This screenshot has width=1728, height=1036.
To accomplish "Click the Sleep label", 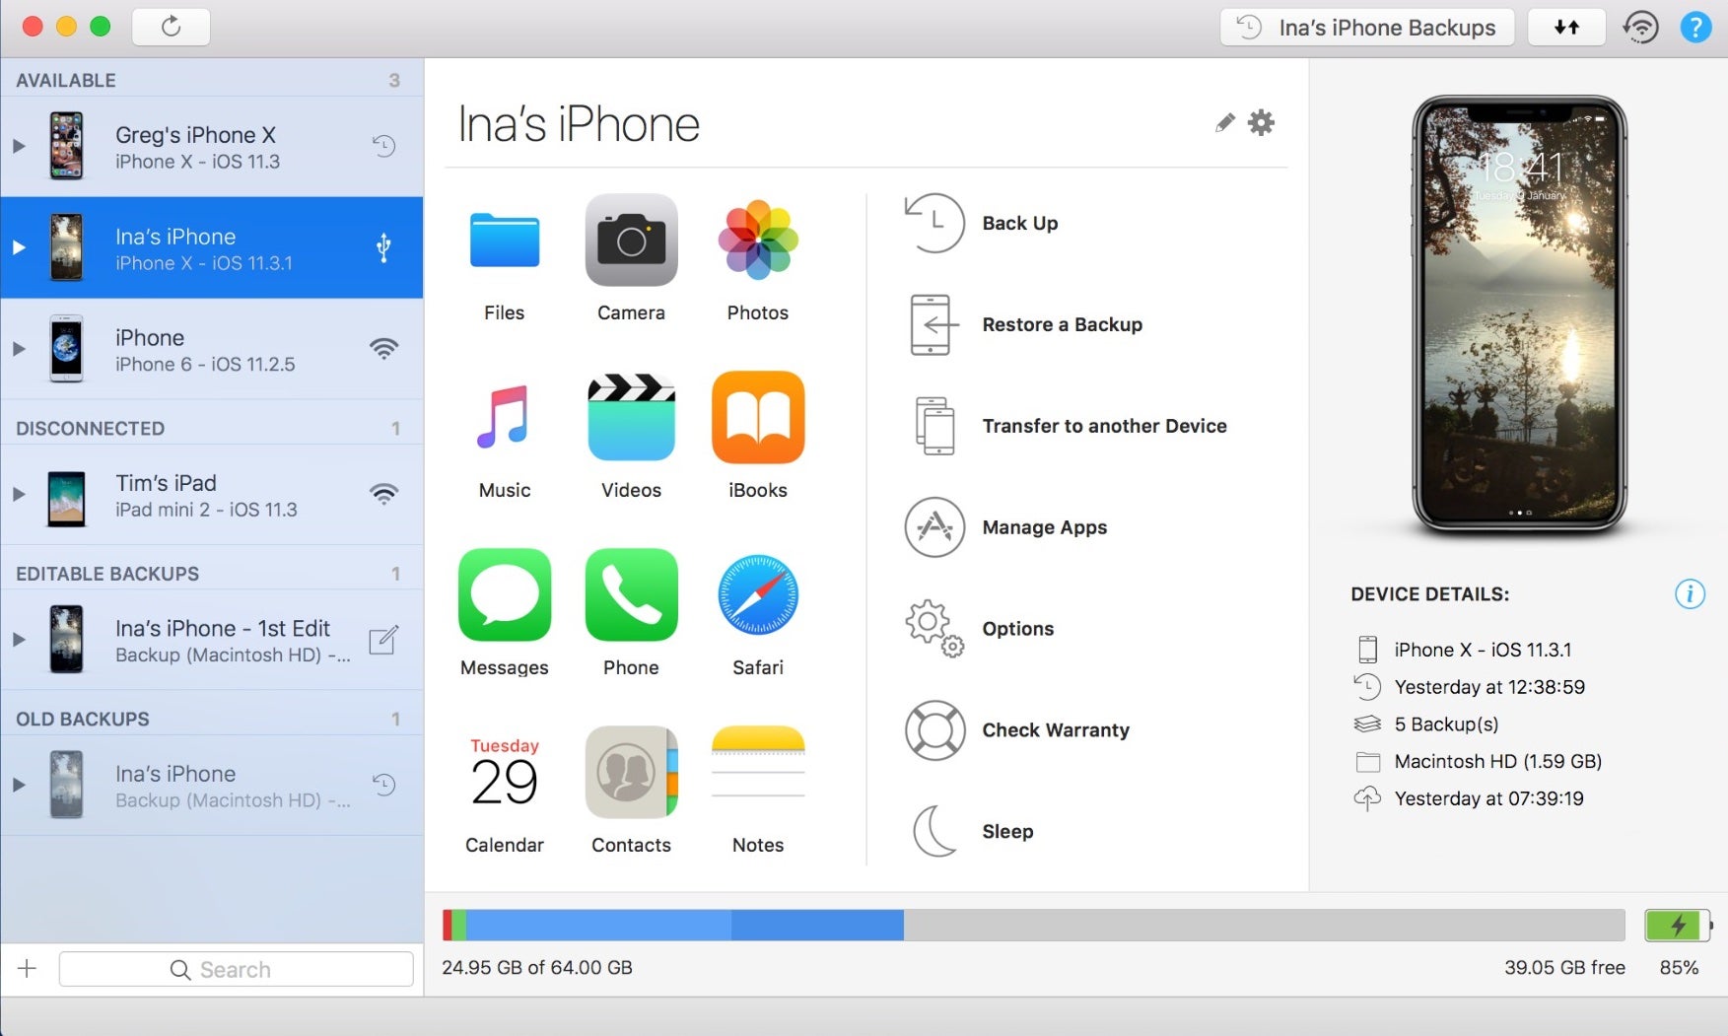I will click(x=1007, y=831).
